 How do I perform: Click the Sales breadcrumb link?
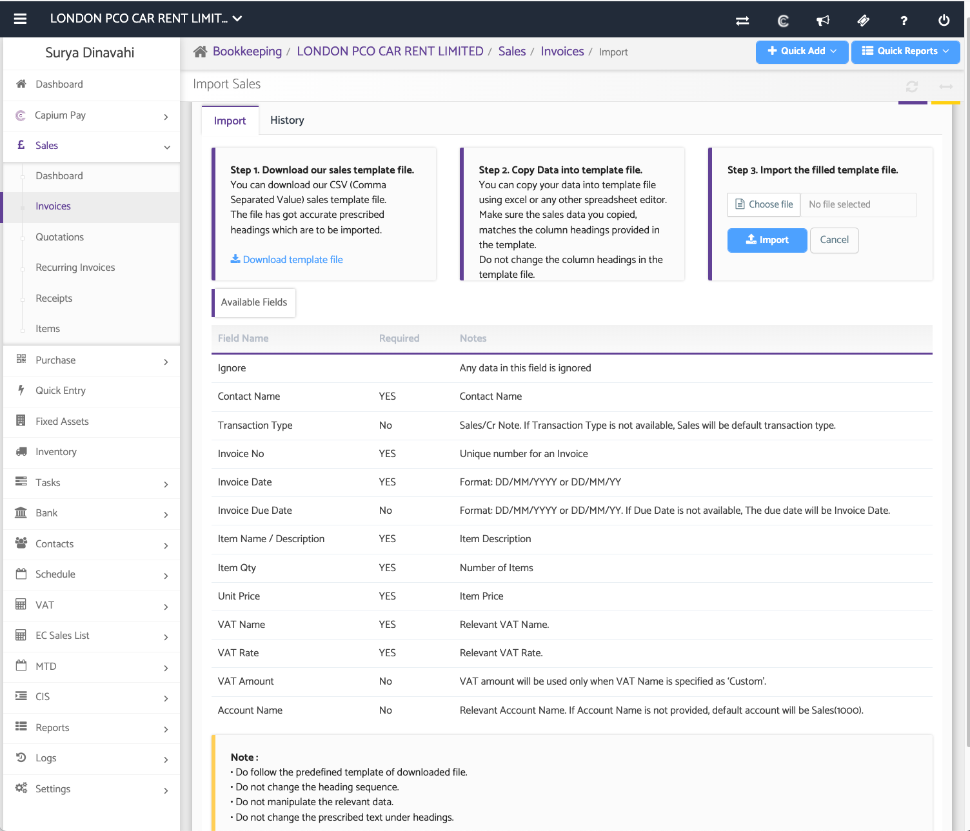pos(512,52)
